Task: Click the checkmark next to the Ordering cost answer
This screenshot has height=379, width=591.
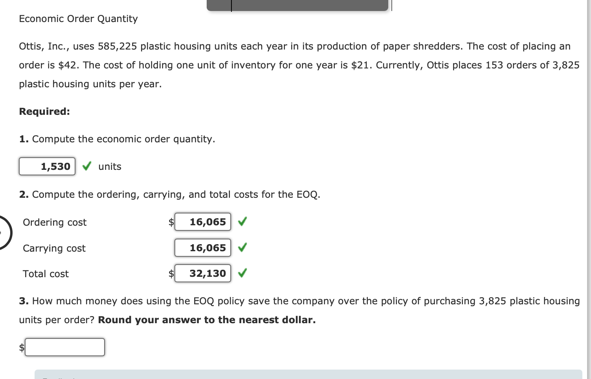Action: pos(242,222)
